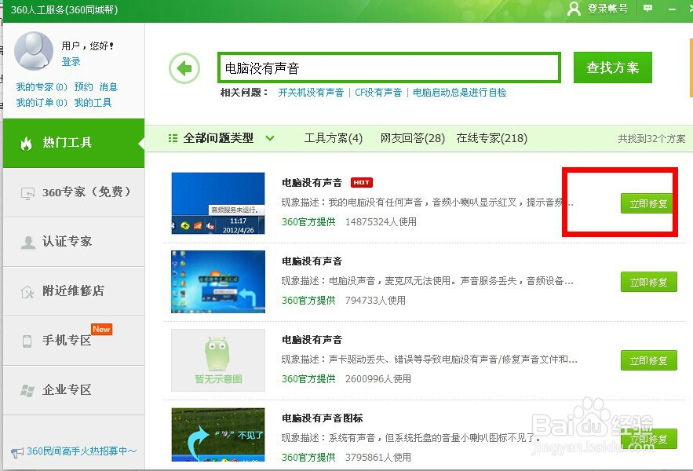Click the 共找到32个方案 result count
The height and width of the screenshot is (471, 693).
651,139
